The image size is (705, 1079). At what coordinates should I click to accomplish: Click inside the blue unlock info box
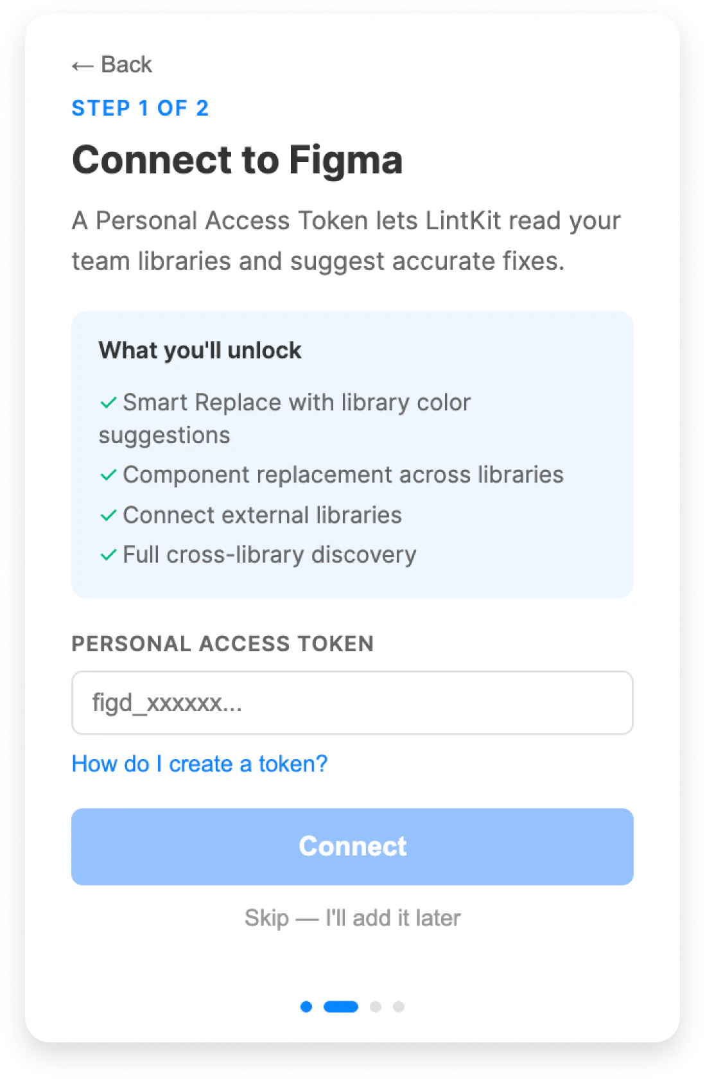pyautogui.click(x=352, y=456)
